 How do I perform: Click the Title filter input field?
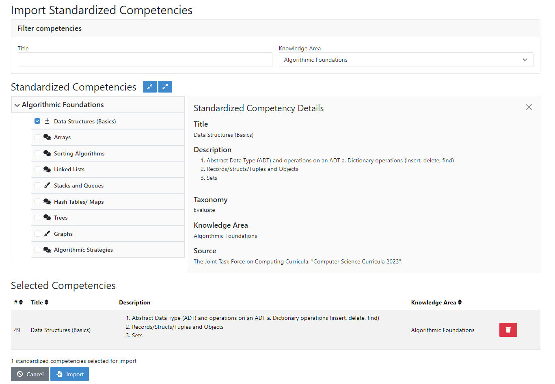tap(145, 59)
